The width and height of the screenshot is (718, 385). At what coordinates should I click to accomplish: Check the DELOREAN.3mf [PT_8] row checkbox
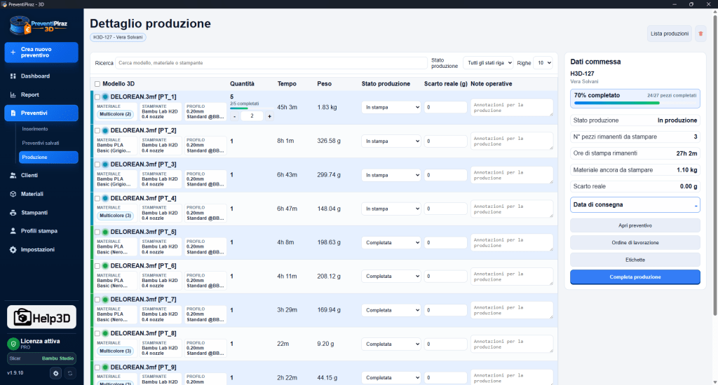pos(97,333)
